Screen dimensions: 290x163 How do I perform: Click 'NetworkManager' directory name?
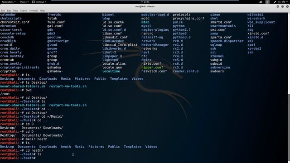pyautogui.click(x=155, y=45)
